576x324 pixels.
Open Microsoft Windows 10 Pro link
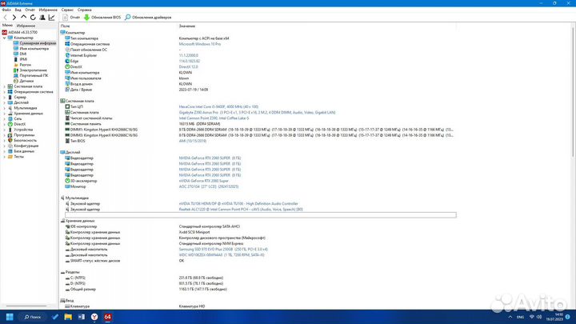point(200,44)
